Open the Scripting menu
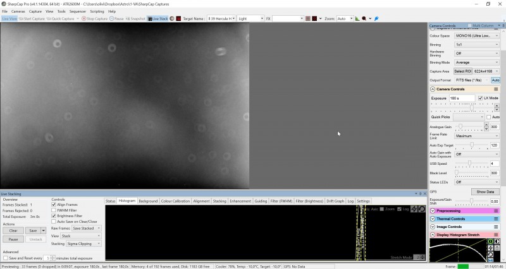The image size is (506, 269). pyautogui.click(x=97, y=11)
